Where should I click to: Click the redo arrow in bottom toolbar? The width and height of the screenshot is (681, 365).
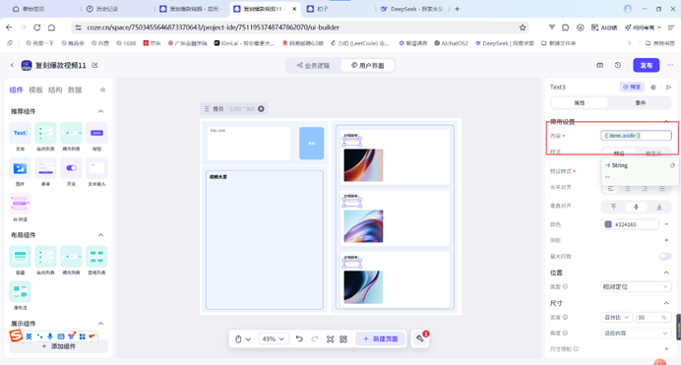[315, 339]
